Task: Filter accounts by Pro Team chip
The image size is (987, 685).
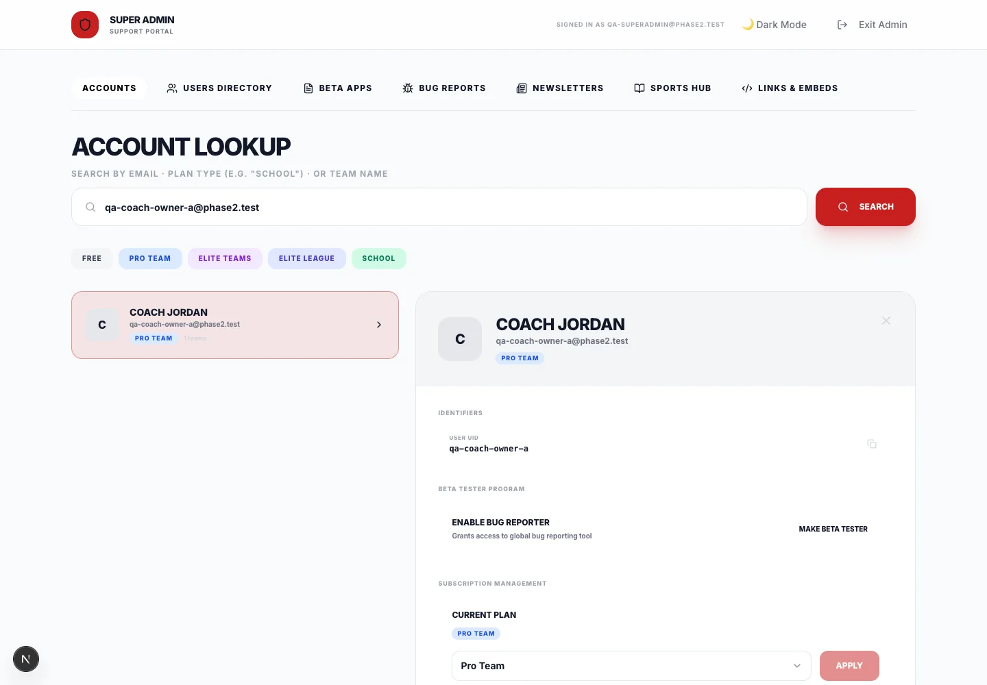Action: [150, 258]
